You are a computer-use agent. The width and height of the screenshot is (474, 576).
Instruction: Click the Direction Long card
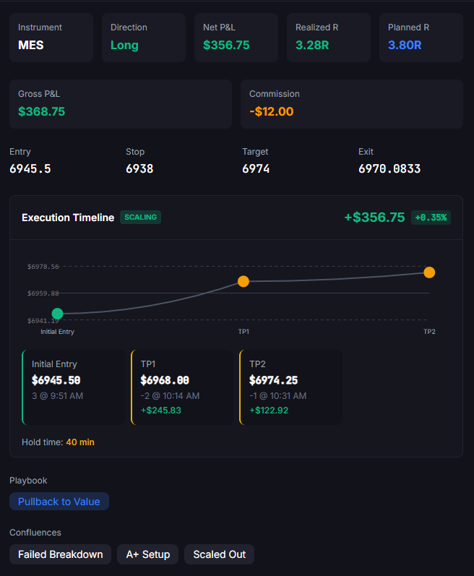(144, 38)
